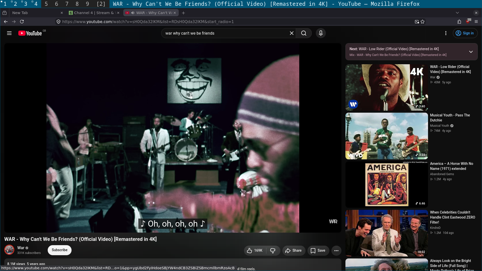Close the Channel 4 tab
This screenshot has width=482, height=271.
[x=118, y=13]
